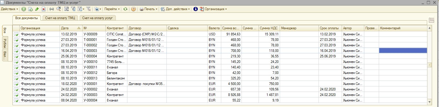Expand the create-based-on dropdown arrow
The height and width of the screenshot is (107, 439).
(100, 9)
